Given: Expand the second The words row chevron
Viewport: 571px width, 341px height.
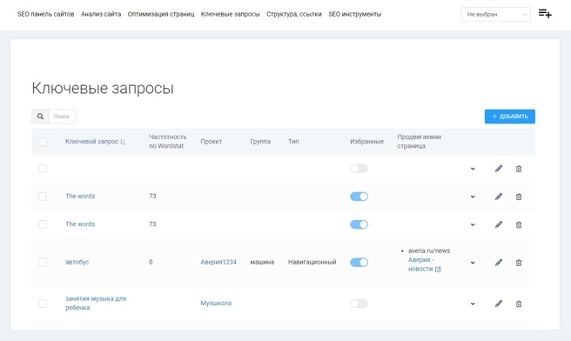Looking at the screenshot, I should (473, 225).
